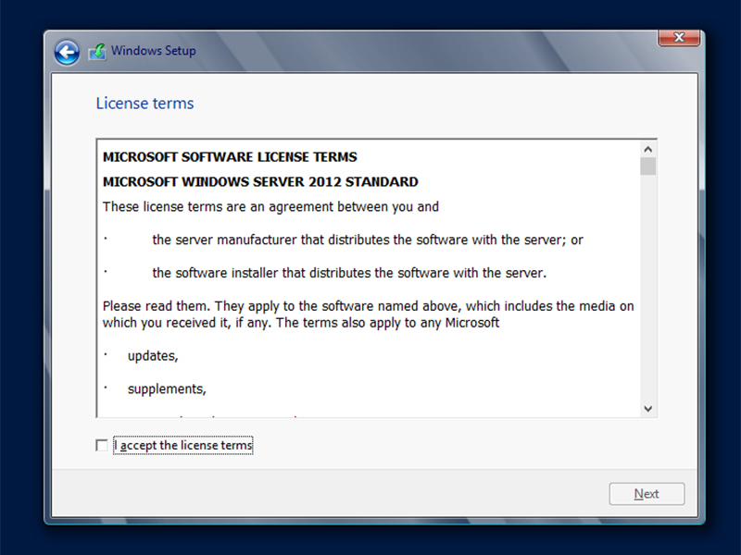741x555 pixels.
Task: Click the 'License terms' heading
Action: pos(144,104)
